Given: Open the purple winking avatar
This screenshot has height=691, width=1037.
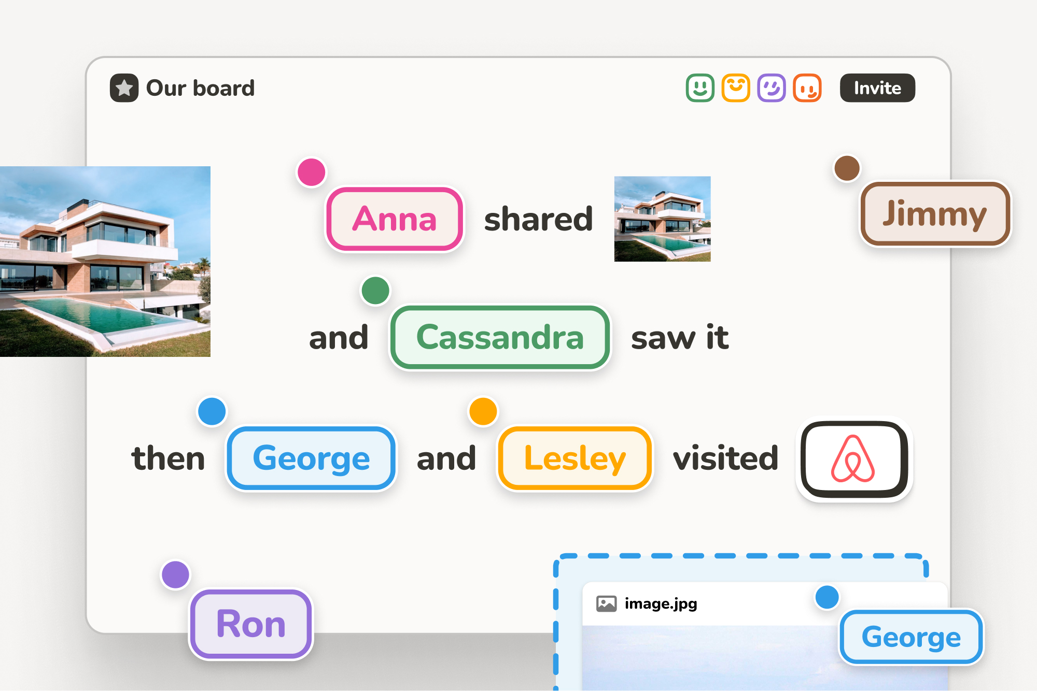Looking at the screenshot, I should (772, 88).
